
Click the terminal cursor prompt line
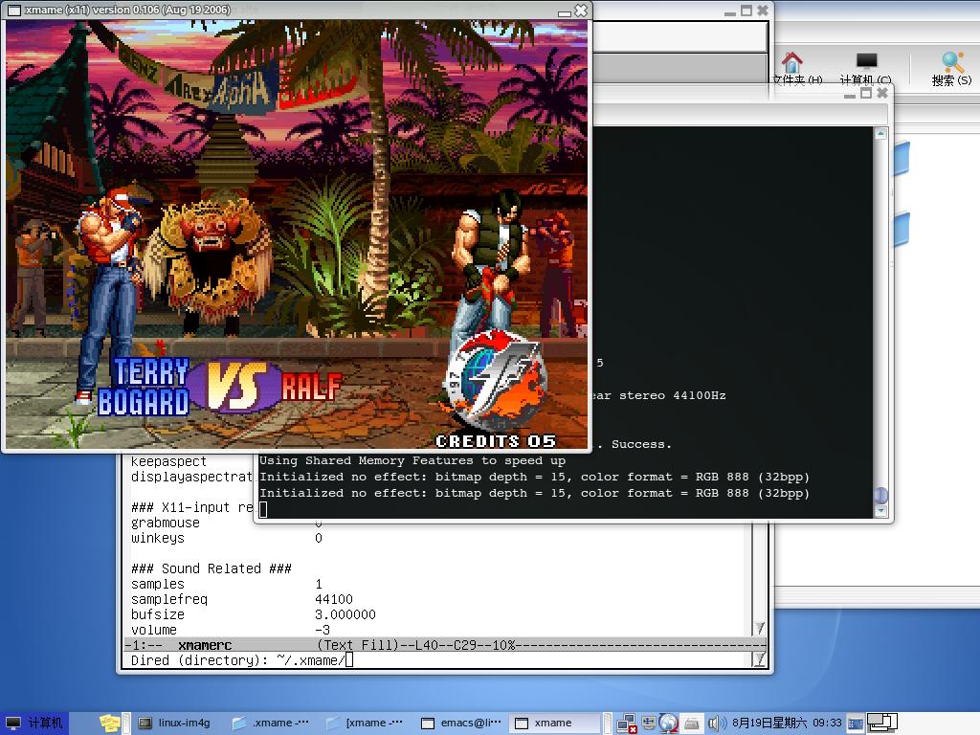(x=263, y=509)
